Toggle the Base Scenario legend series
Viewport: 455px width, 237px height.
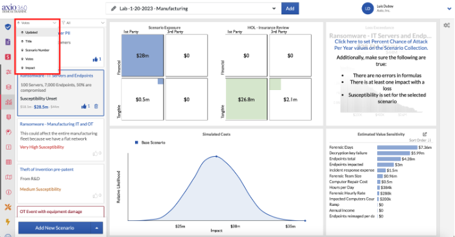pyautogui.click(x=150, y=142)
